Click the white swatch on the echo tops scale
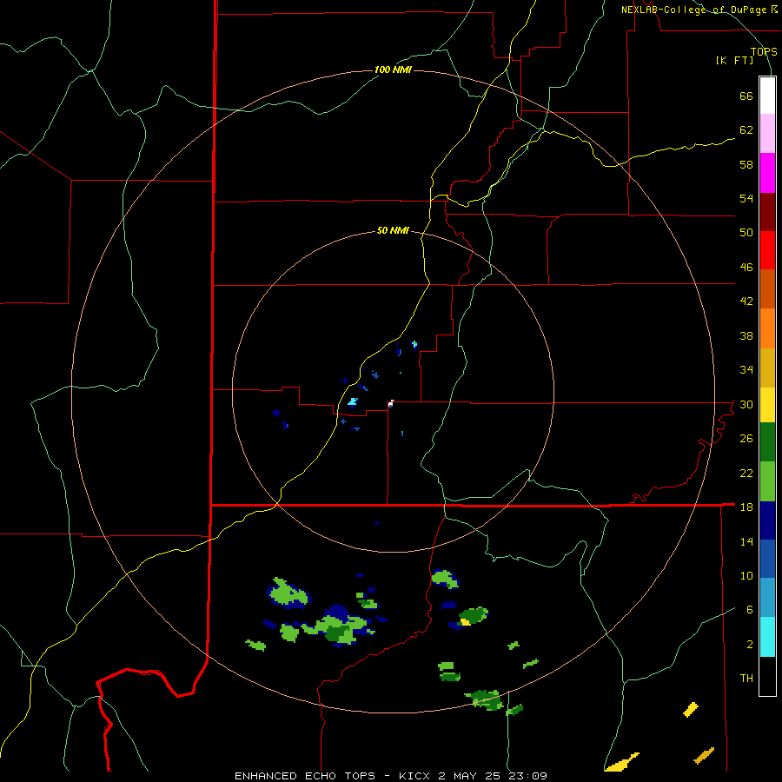 (767, 96)
